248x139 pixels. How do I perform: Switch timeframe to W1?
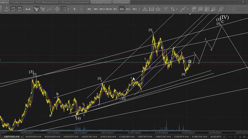click(134, 9)
